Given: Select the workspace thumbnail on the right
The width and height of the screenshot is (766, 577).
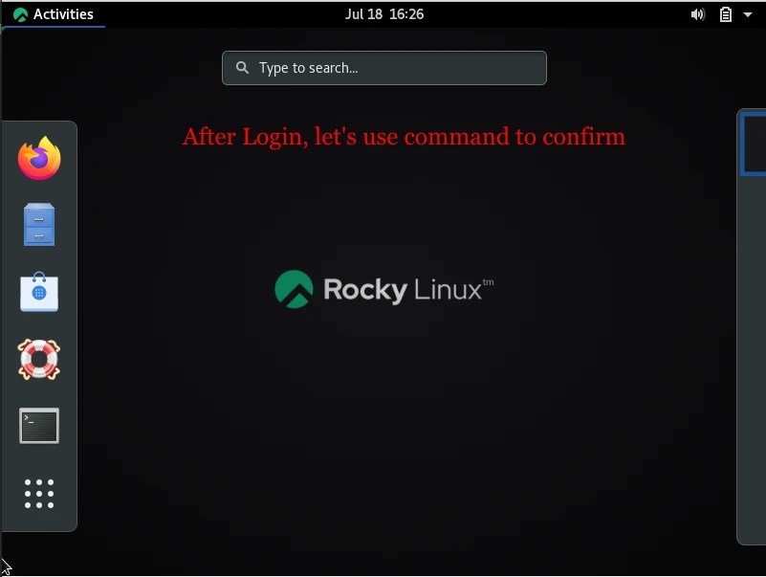Looking at the screenshot, I should click(754, 144).
